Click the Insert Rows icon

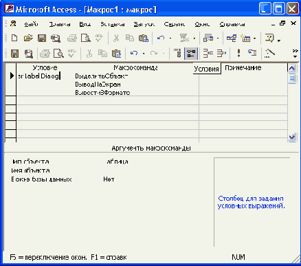208,54
